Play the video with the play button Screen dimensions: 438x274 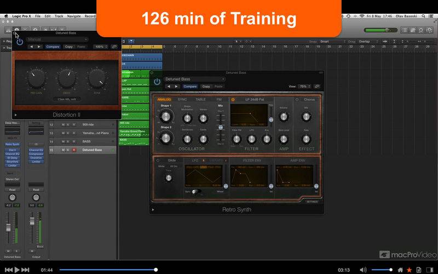click(17, 270)
